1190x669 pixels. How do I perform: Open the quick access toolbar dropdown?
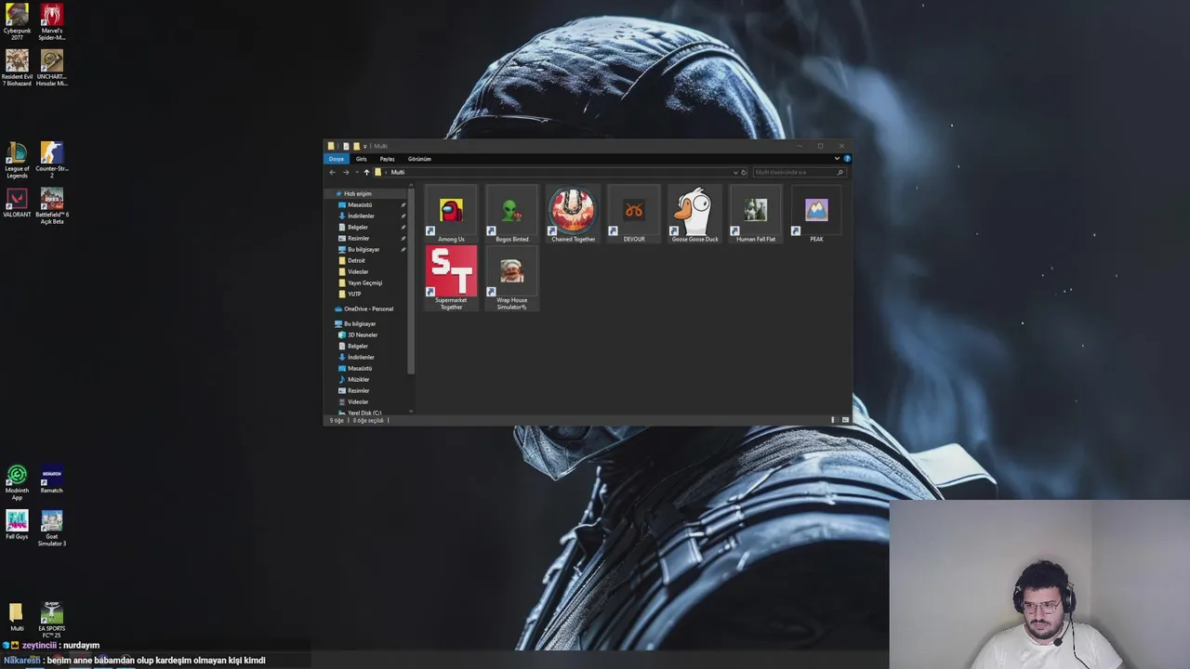[365, 146]
